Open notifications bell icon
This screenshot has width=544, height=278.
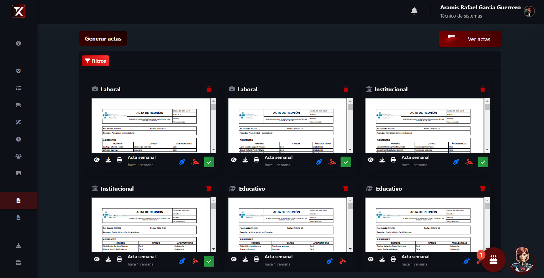414,11
